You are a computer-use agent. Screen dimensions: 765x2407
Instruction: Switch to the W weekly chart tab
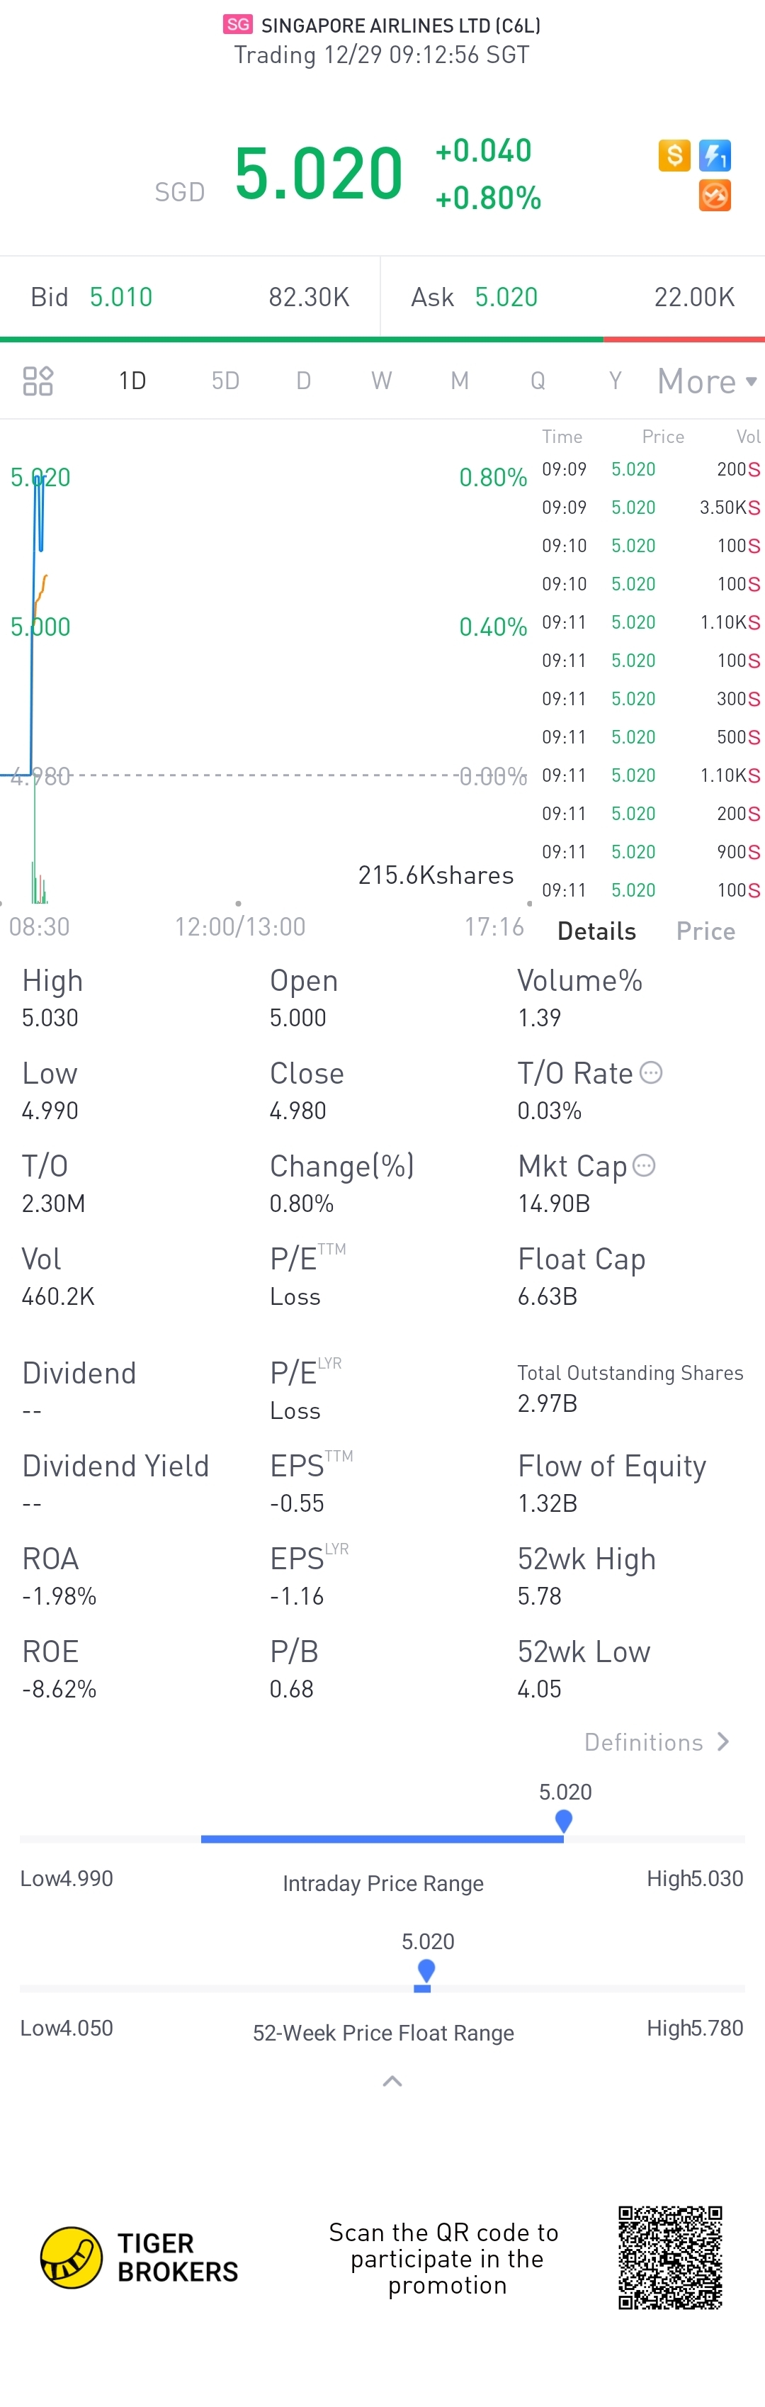point(381,381)
